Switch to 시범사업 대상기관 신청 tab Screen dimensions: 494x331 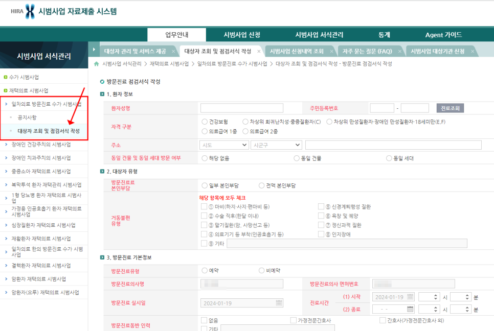click(x=438, y=51)
